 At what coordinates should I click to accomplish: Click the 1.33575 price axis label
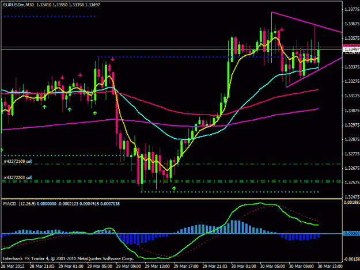point(352,38)
